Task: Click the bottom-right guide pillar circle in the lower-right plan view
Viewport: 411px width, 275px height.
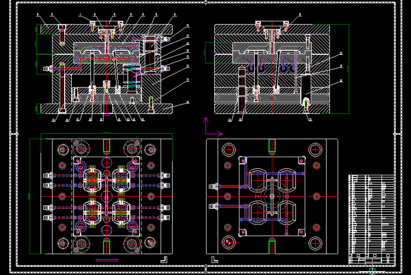Action: click(x=315, y=243)
